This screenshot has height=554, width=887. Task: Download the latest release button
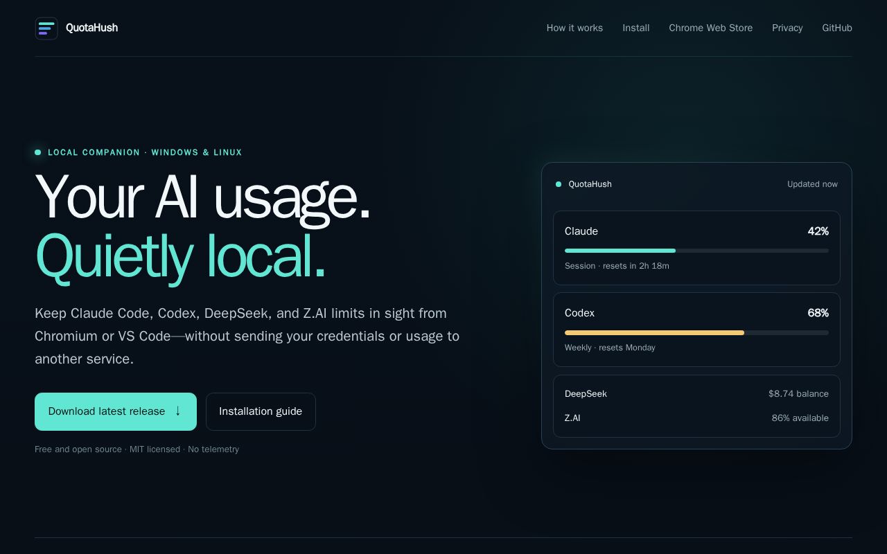(116, 411)
